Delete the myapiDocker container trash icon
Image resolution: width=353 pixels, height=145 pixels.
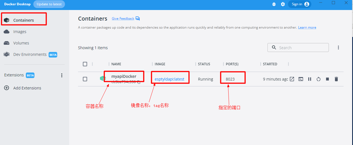(x=336, y=79)
